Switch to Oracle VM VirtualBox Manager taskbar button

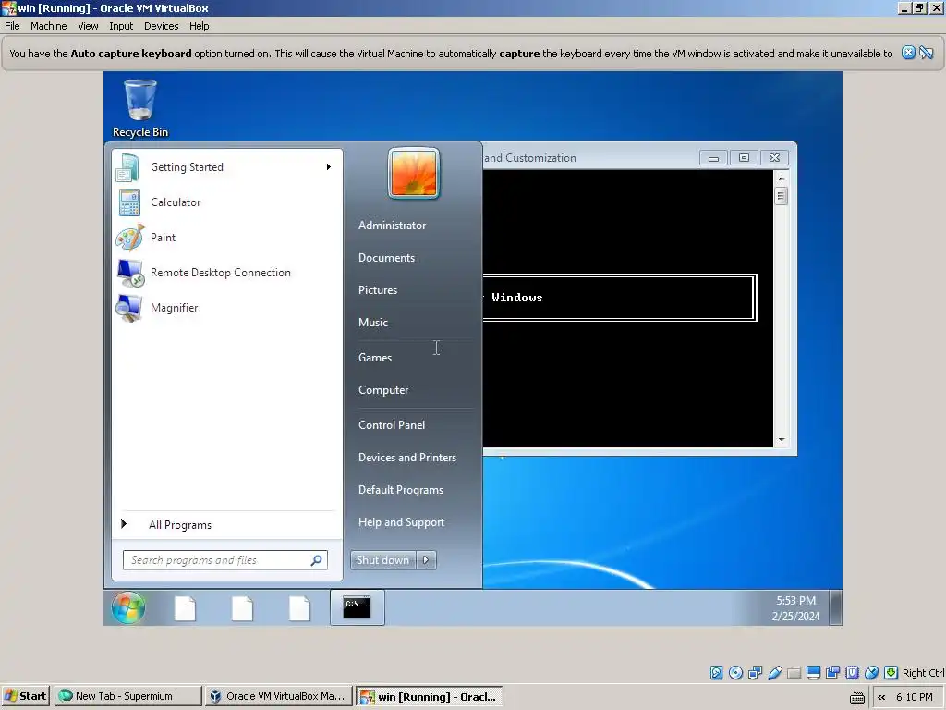[278, 696]
